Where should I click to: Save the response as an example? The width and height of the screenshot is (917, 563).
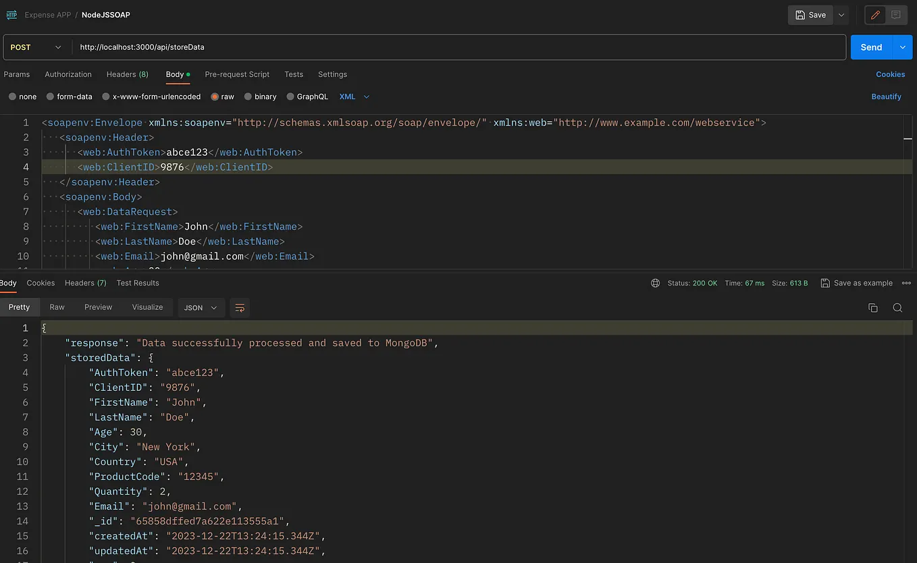point(856,283)
